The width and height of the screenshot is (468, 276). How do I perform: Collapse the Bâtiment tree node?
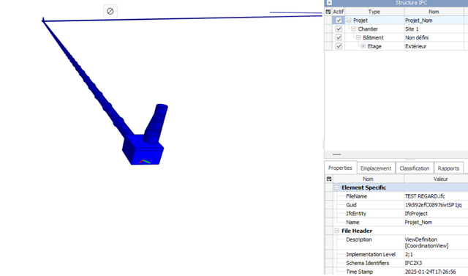358,37
